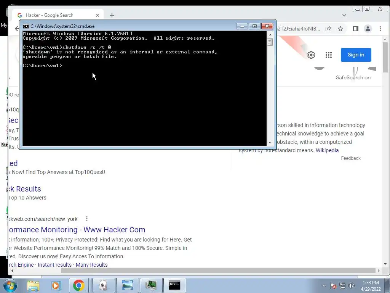Click the Sign in button

coord(356,55)
